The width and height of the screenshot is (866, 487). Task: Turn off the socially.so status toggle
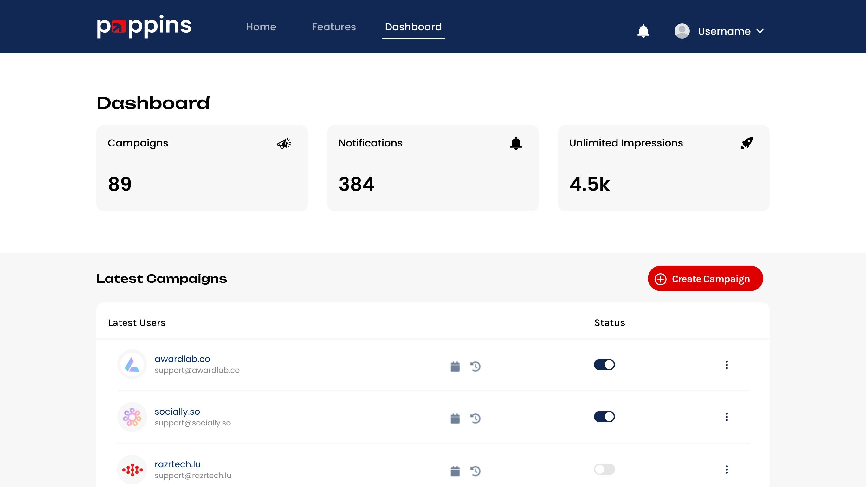pos(604,417)
